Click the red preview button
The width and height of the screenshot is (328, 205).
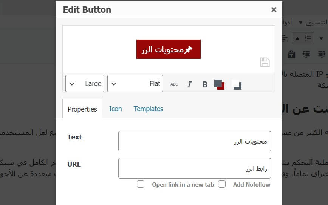pos(169,49)
